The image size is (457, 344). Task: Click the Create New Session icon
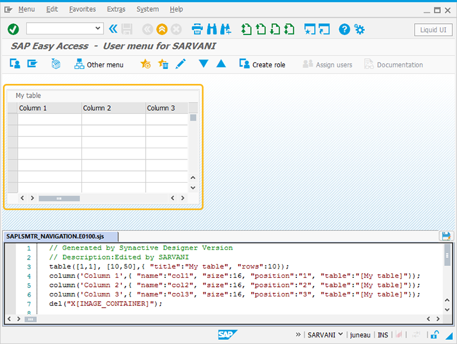309,29
